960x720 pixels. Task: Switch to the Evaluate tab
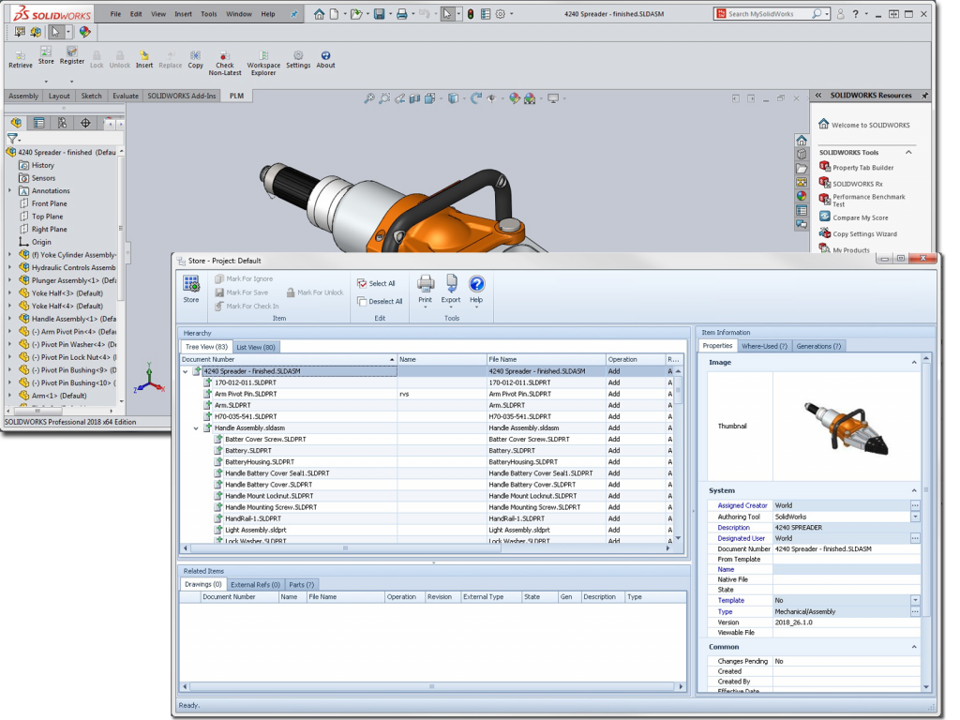[126, 96]
